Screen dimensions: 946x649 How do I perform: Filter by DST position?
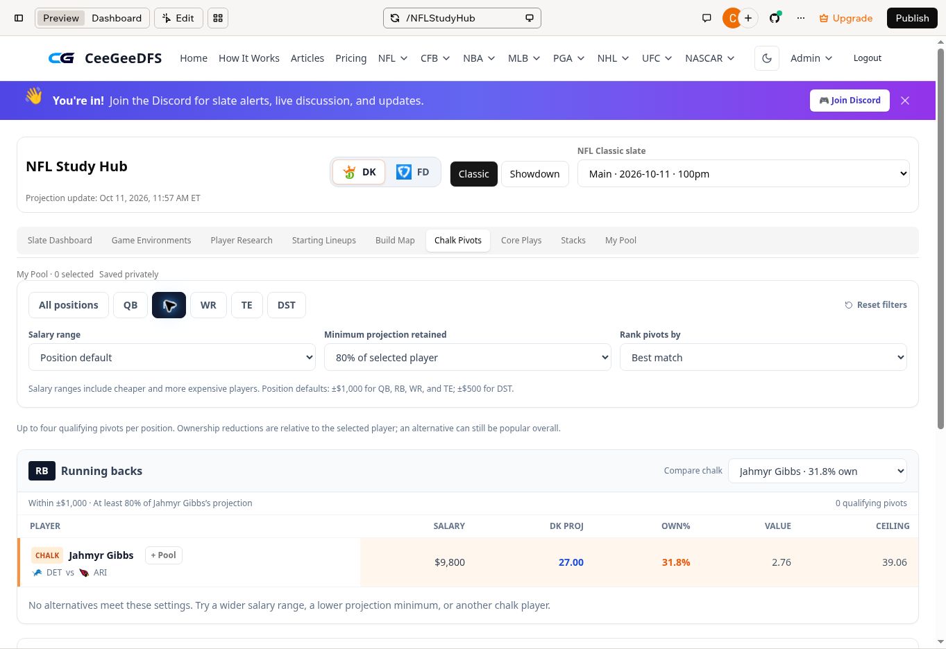pyautogui.click(x=287, y=305)
